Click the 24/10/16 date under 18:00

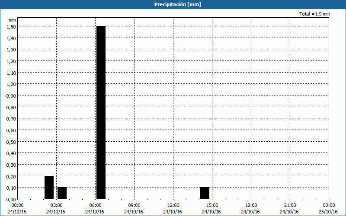250,212
